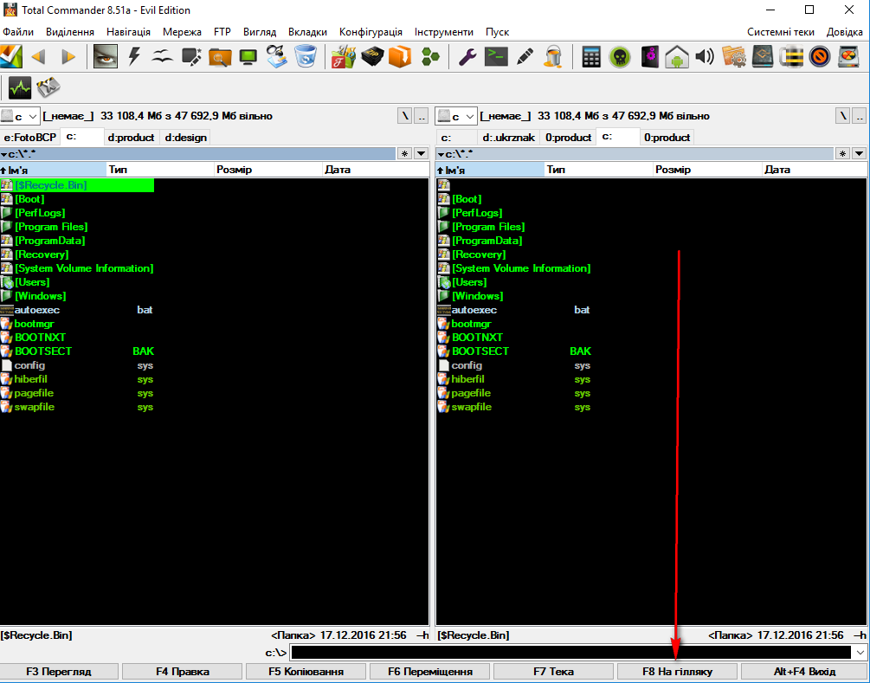Switch to the e:FotoBCP tab
The height and width of the screenshot is (683, 870).
(30, 138)
